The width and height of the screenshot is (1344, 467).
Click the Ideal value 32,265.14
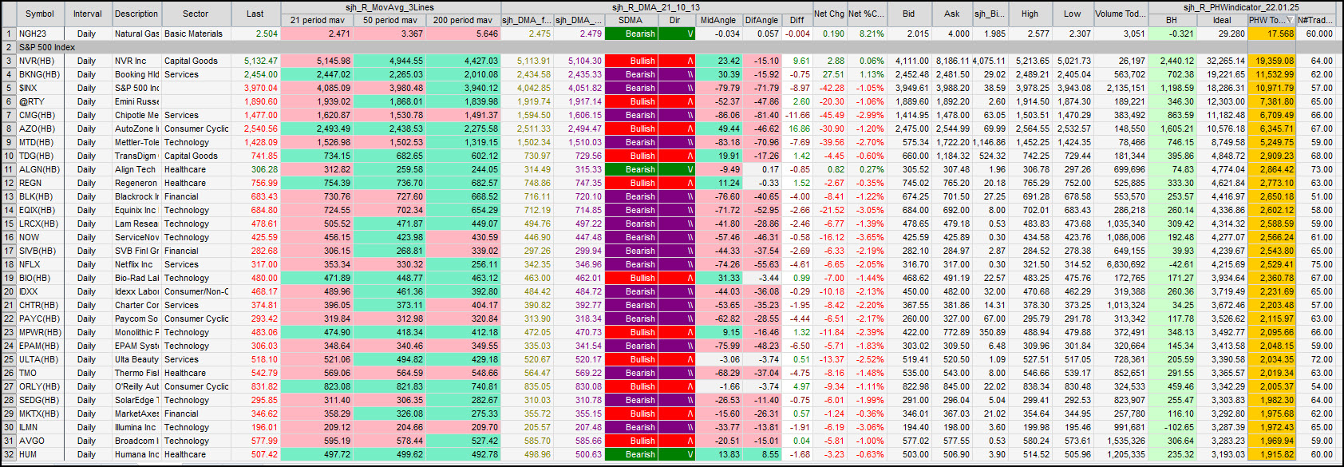1226,61
